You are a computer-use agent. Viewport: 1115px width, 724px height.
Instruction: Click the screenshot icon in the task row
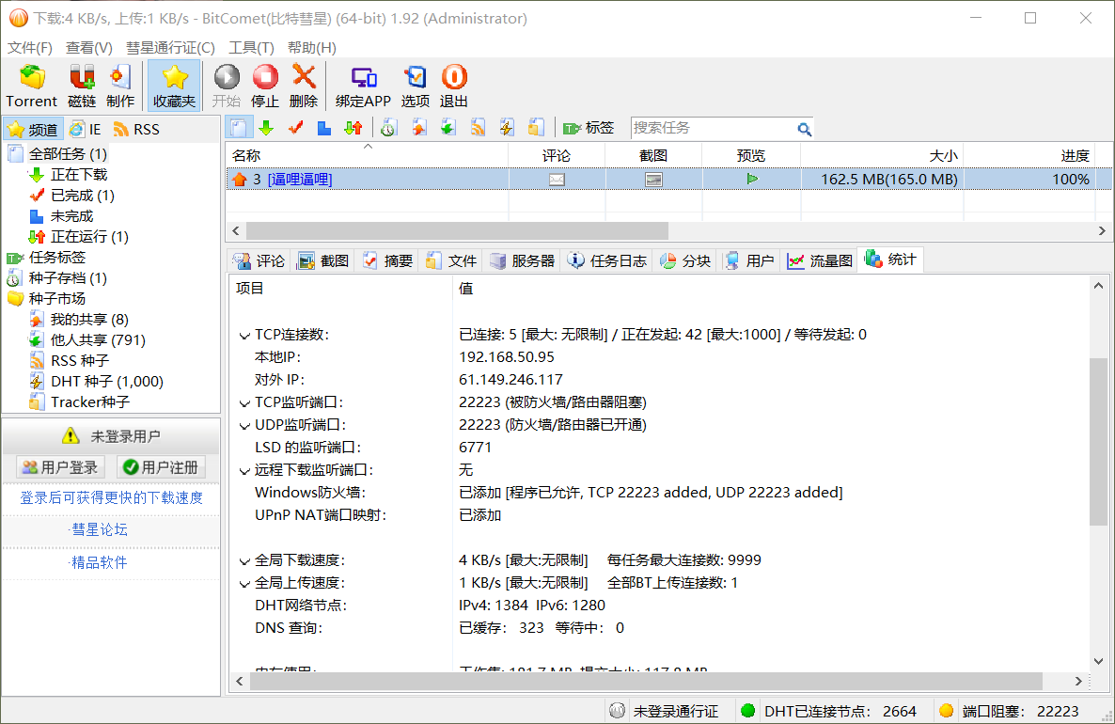pyautogui.click(x=653, y=180)
